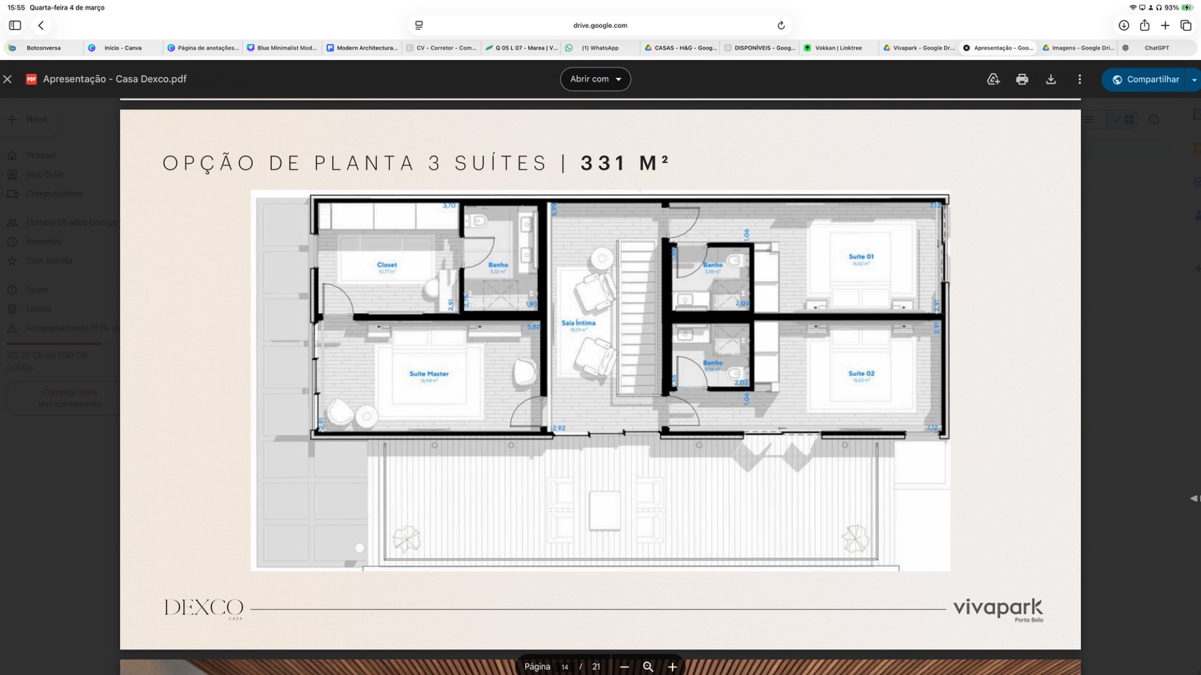Close the PDF preview

click(8, 79)
